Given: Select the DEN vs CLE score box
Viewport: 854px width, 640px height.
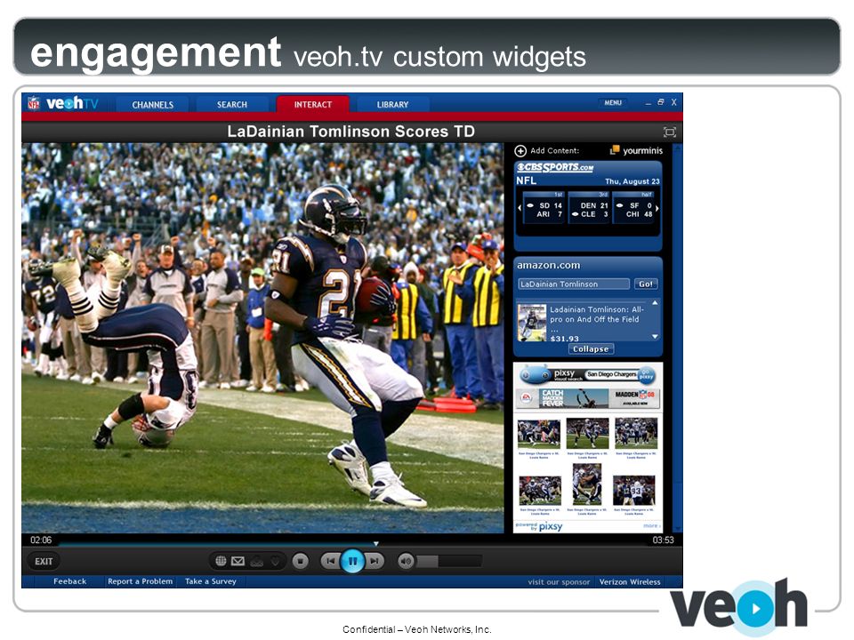Looking at the screenshot, I should point(589,207).
